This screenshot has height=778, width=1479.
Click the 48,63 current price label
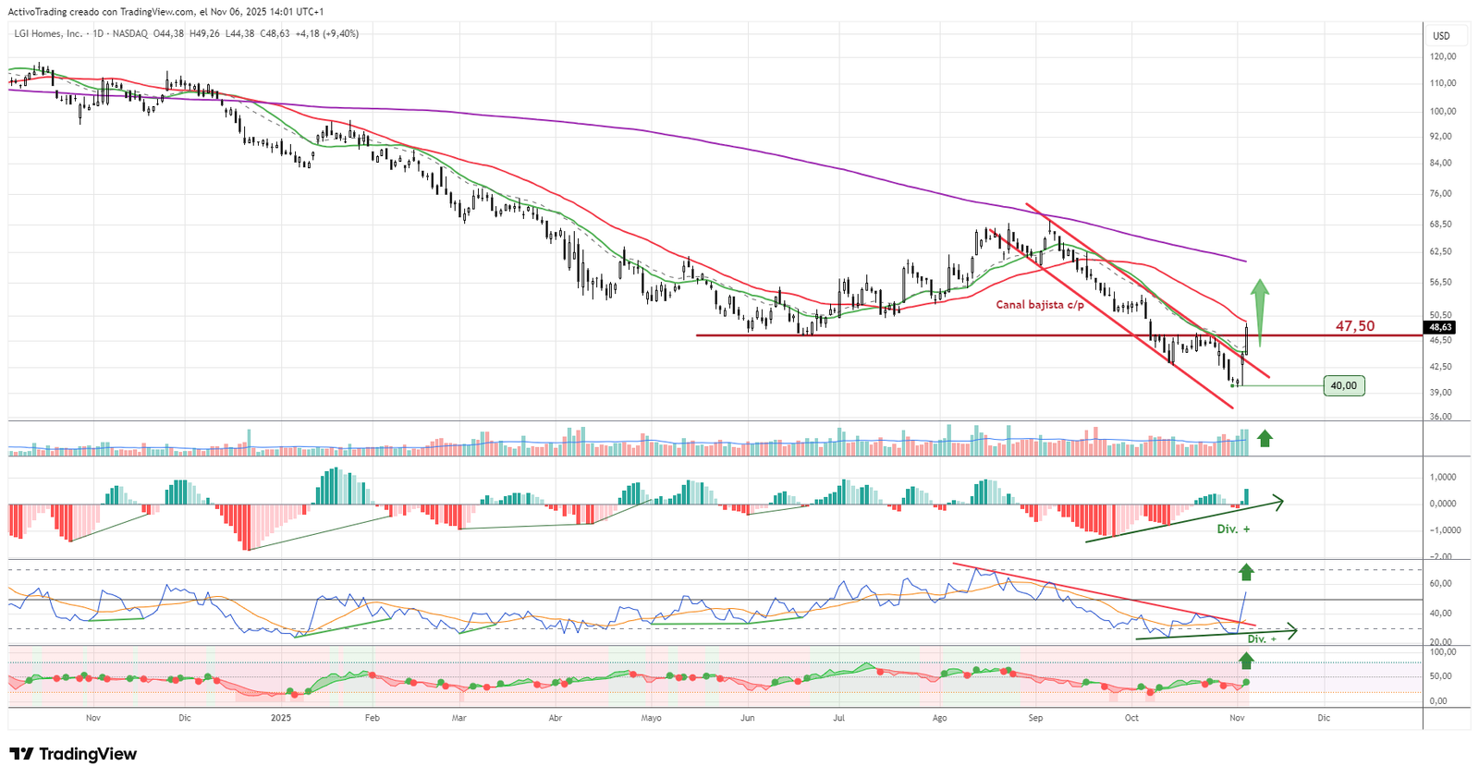click(x=1440, y=327)
